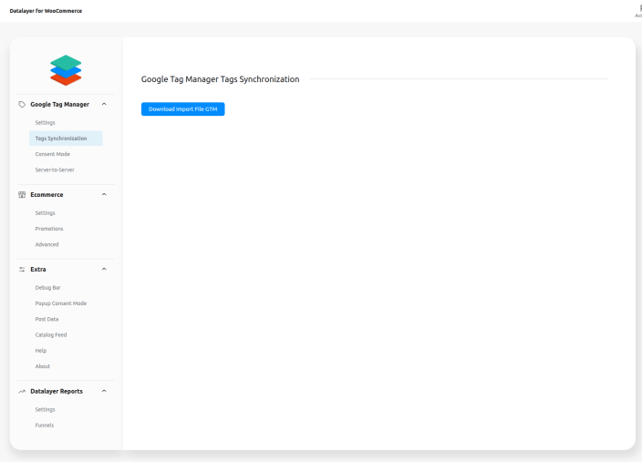Click the Datalayer layered logo

pyautogui.click(x=66, y=70)
